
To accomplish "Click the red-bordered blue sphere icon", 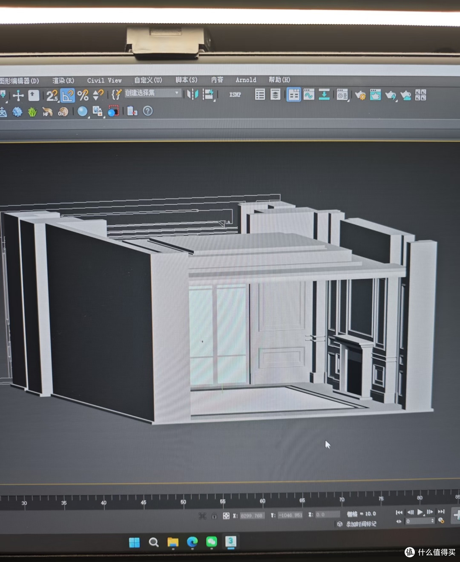I will [113, 112].
